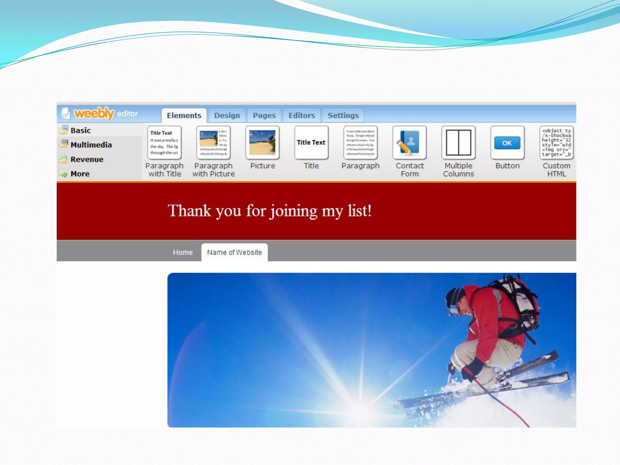Select the Paragraph element icon
620x465 pixels.
[x=360, y=143]
